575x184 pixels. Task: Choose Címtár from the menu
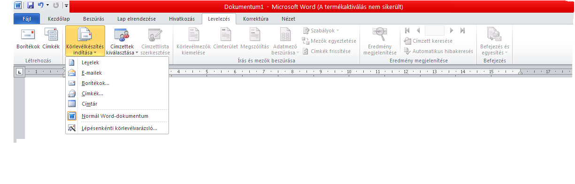(117, 104)
